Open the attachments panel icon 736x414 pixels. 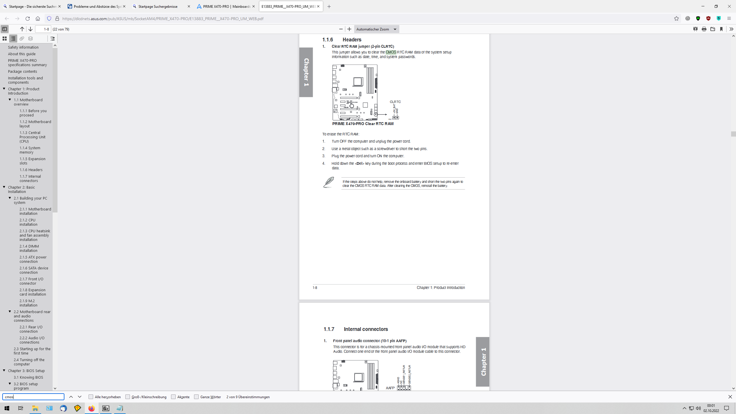coord(22,38)
